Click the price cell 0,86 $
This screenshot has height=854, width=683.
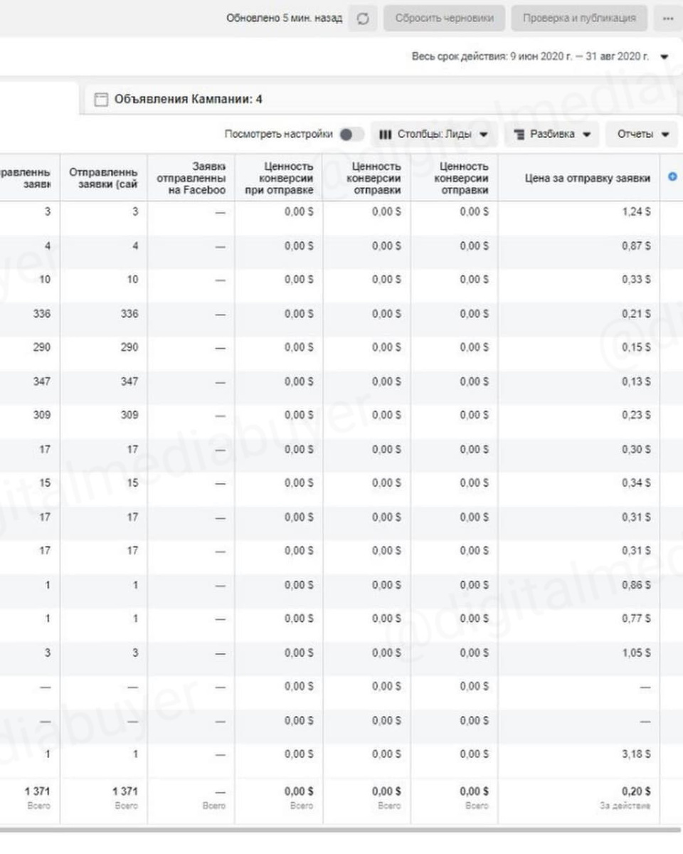point(636,585)
